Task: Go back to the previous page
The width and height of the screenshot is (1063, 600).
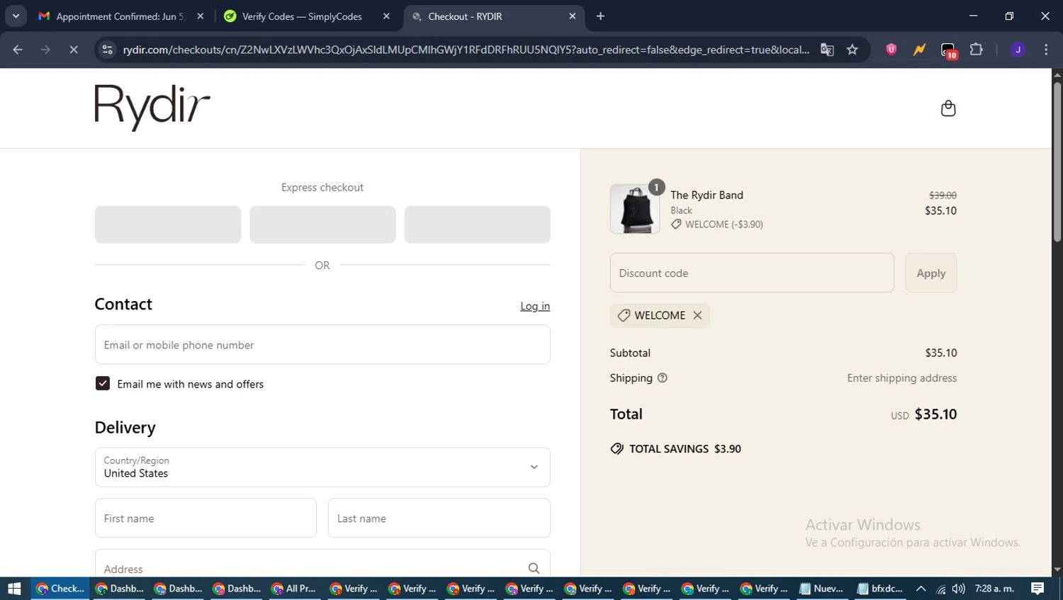Action: (x=18, y=50)
